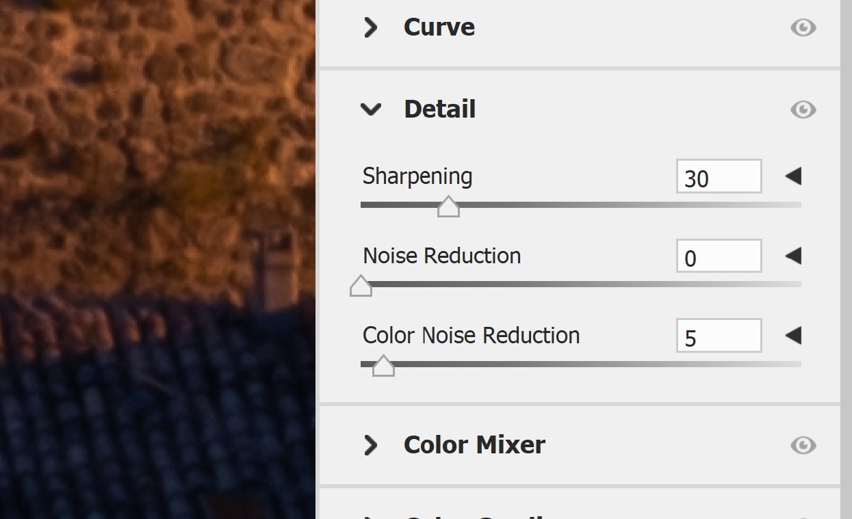Viewport: 852px width, 519px height.
Task: Click the Sharpening slider handle
Action: (448, 207)
